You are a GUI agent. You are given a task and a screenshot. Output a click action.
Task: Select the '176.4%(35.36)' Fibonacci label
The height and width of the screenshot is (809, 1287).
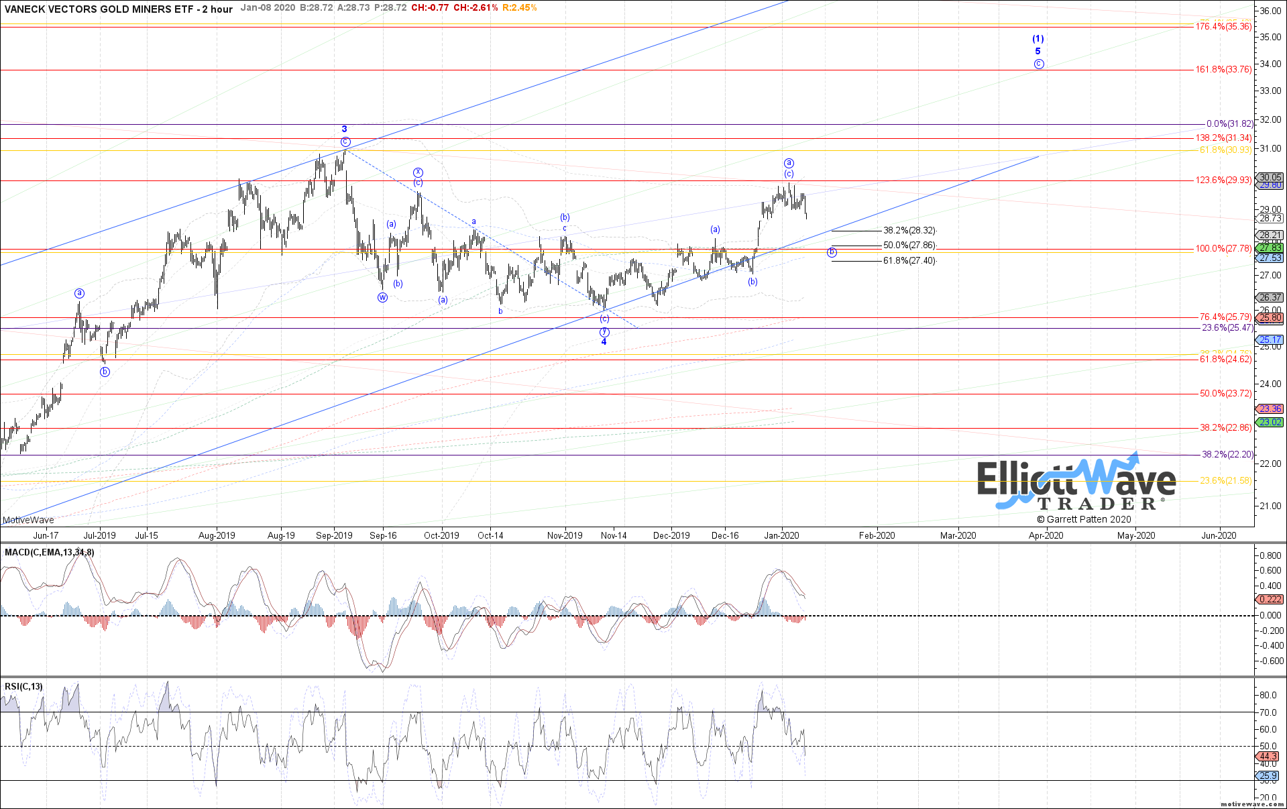click(1223, 27)
